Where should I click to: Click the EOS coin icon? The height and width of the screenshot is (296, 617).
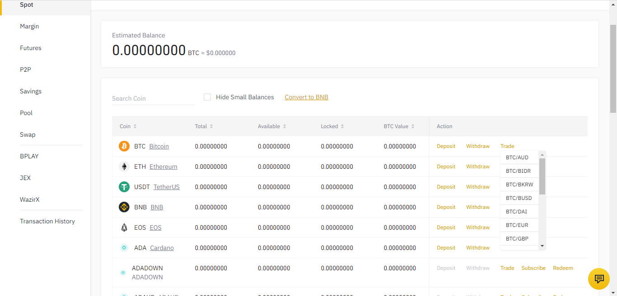[x=124, y=227]
